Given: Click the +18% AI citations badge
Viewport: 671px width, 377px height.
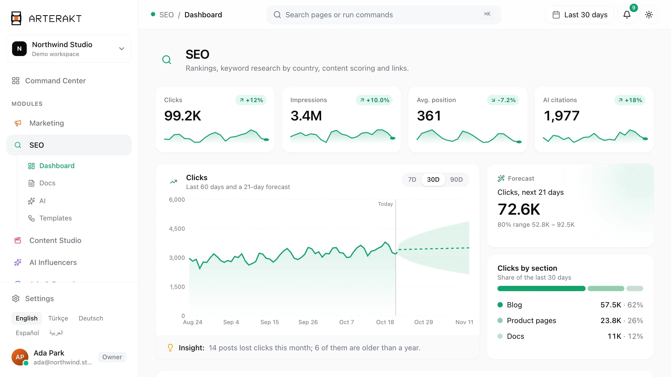Looking at the screenshot, I should tap(630, 100).
